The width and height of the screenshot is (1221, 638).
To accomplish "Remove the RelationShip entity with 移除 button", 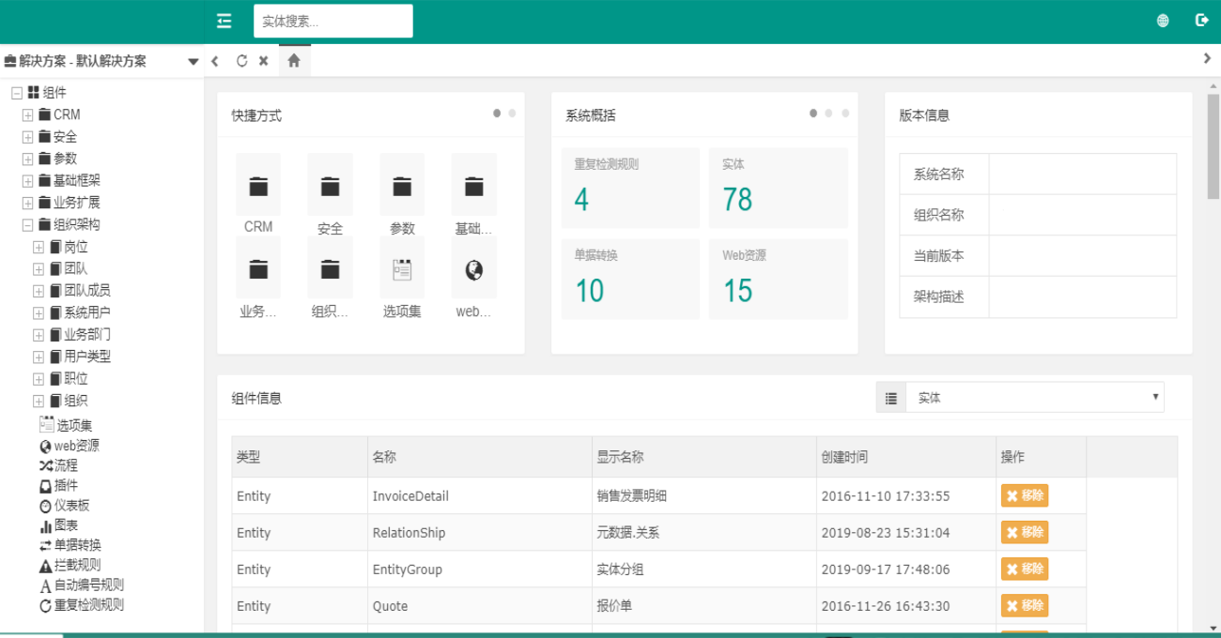I will (x=1025, y=532).
